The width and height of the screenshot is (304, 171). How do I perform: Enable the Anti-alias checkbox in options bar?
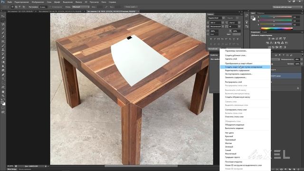tap(50, 7)
